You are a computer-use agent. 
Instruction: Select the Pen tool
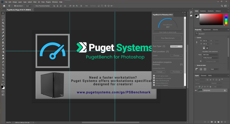click(x=3, y=62)
